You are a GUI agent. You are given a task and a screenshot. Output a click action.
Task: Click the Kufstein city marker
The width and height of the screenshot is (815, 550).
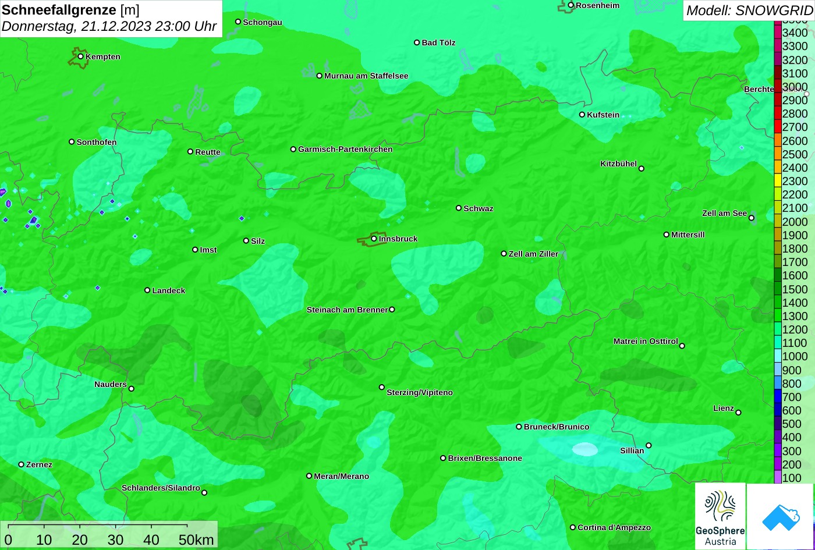point(582,115)
